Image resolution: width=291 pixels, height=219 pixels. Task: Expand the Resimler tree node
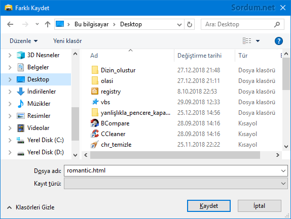tap(10, 116)
